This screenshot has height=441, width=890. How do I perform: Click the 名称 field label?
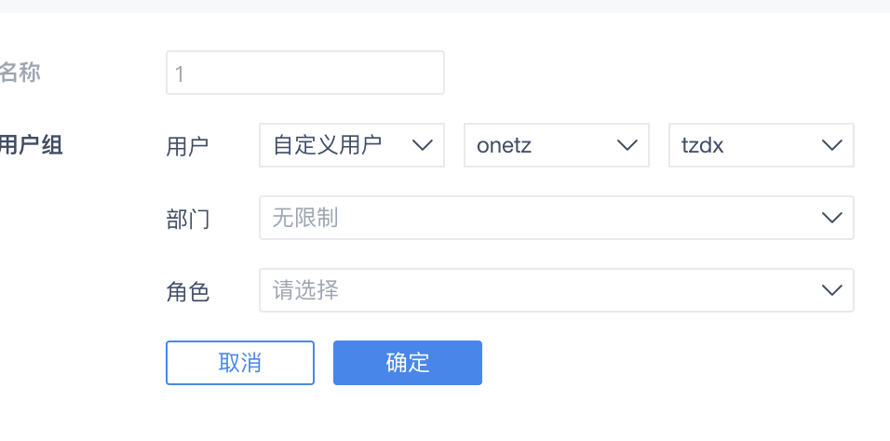[20, 73]
